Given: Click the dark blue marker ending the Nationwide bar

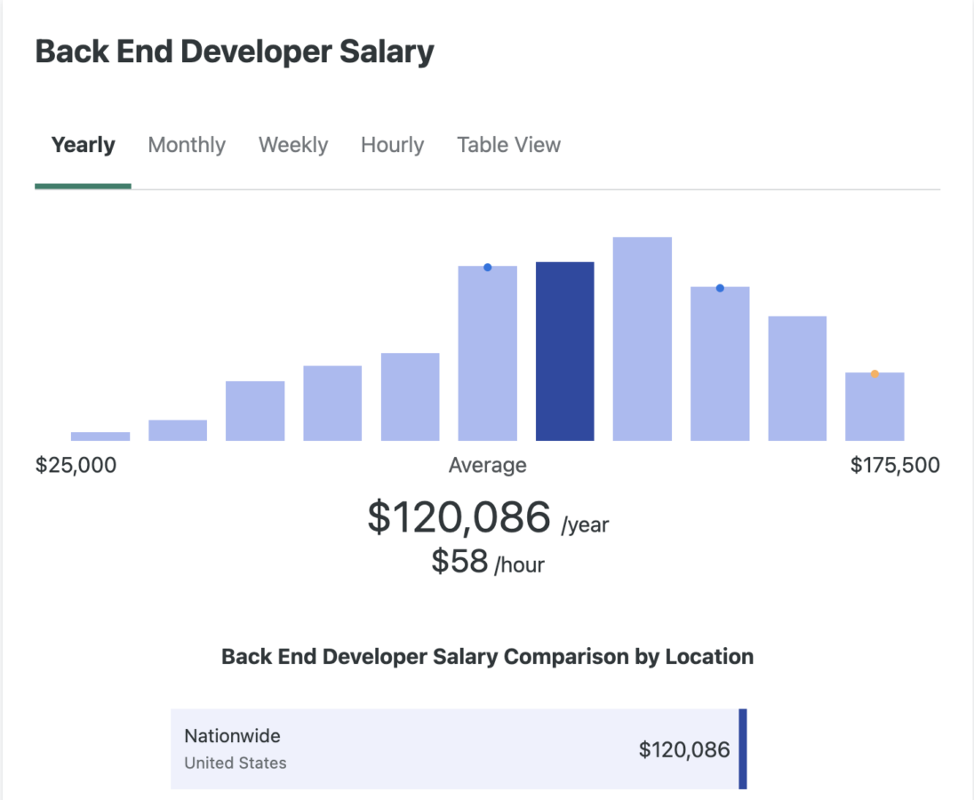Looking at the screenshot, I should pyautogui.click(x=743, y=748).
